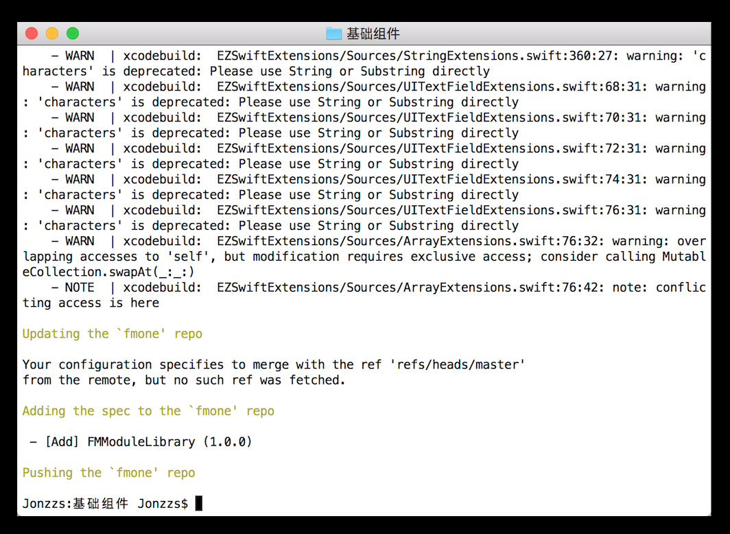Click the block cursor at the prompt
730x534 pixels.
[x=199, y=504]
